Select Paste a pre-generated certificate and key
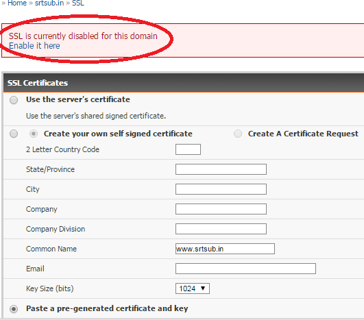The height and width of the screenshot is (320, 364). pyautogui.click(x=14, y=309)
